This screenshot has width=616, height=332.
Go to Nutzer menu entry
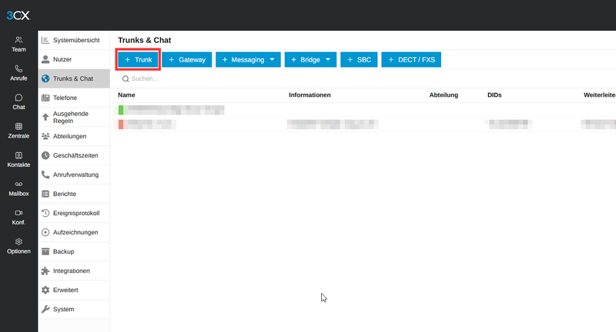[x=74, y=59]
